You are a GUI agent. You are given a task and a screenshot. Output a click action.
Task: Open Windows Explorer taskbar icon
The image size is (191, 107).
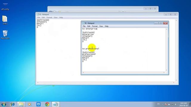21,104
